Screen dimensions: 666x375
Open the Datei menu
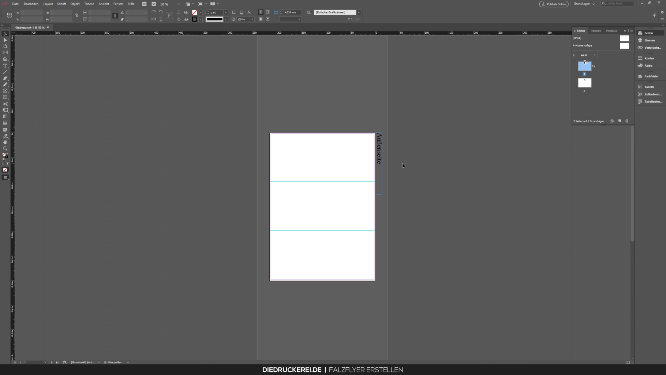[x=16, y=4]
